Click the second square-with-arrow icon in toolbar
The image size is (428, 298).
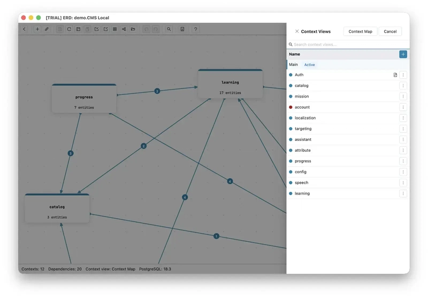click(105, 29)
